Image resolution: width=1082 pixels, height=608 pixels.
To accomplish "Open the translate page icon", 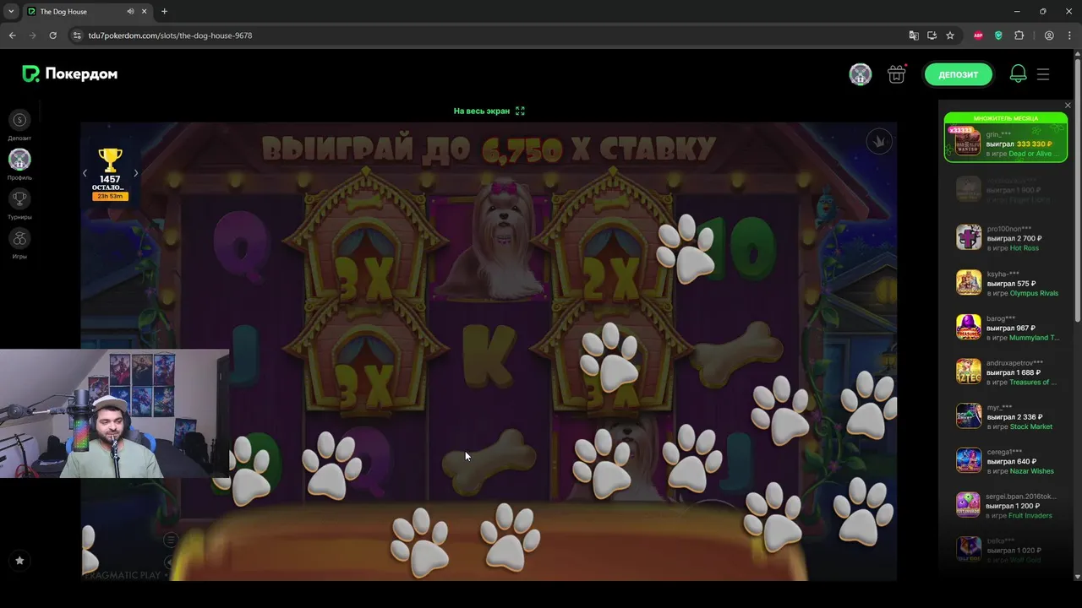I will pos(914,35).
